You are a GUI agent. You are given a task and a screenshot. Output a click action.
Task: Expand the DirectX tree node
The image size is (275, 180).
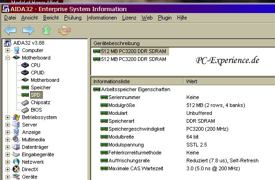[7, 169]
